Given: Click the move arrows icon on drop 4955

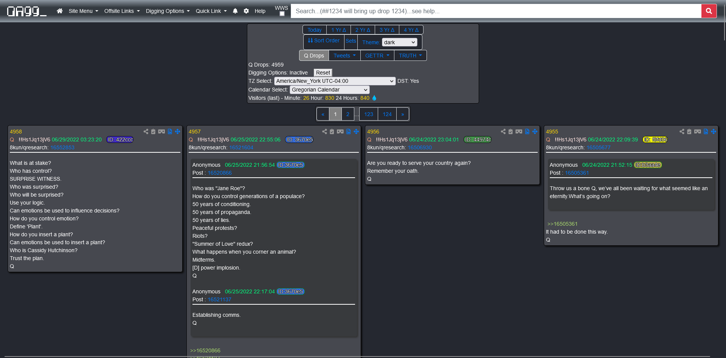Looking at the screenshot, I should tap(714, 132).
